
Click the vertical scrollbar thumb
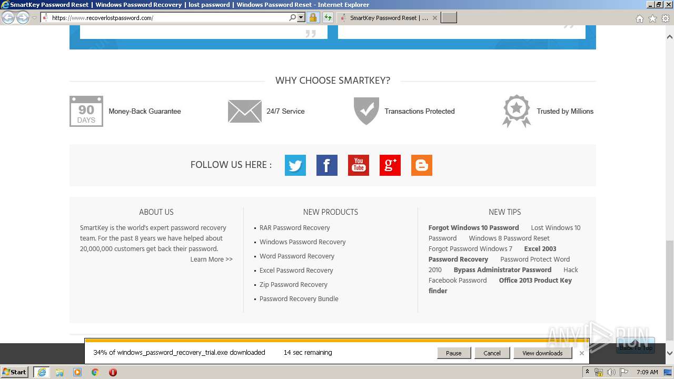click(670, 290)
